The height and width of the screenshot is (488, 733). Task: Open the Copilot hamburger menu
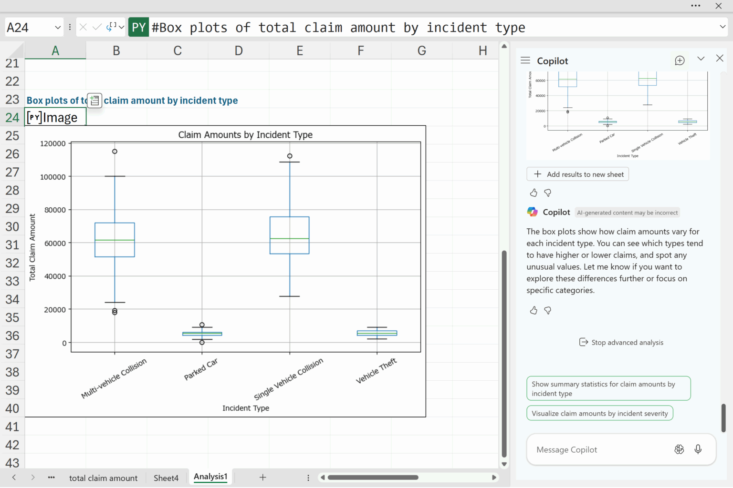(525, 61)
